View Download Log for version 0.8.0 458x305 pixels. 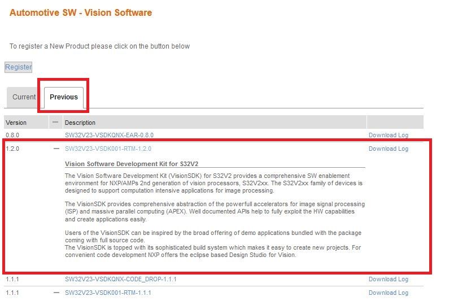coord(388,135)
